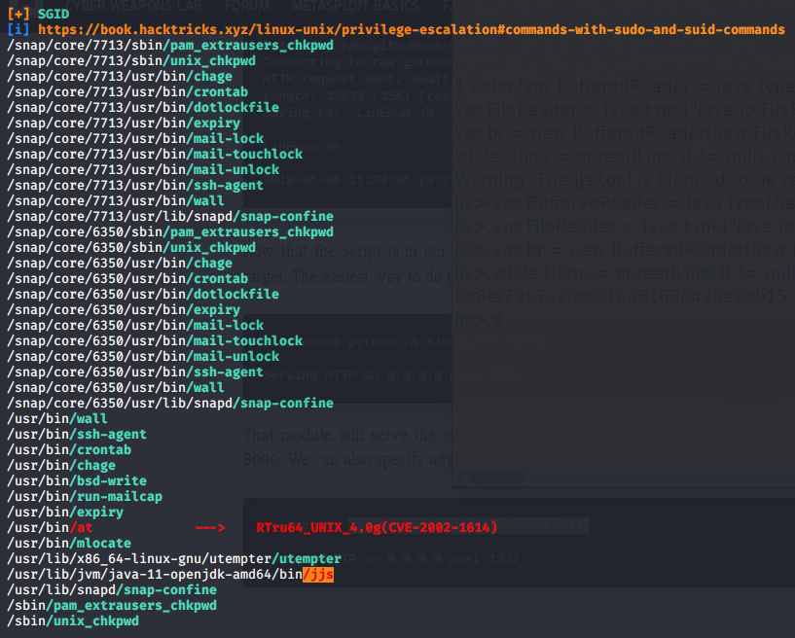795x638 pixels.
Task: Click "/snap/core/7713/usr/bin/mail-touchlock" line
Action: click(155, 154)
